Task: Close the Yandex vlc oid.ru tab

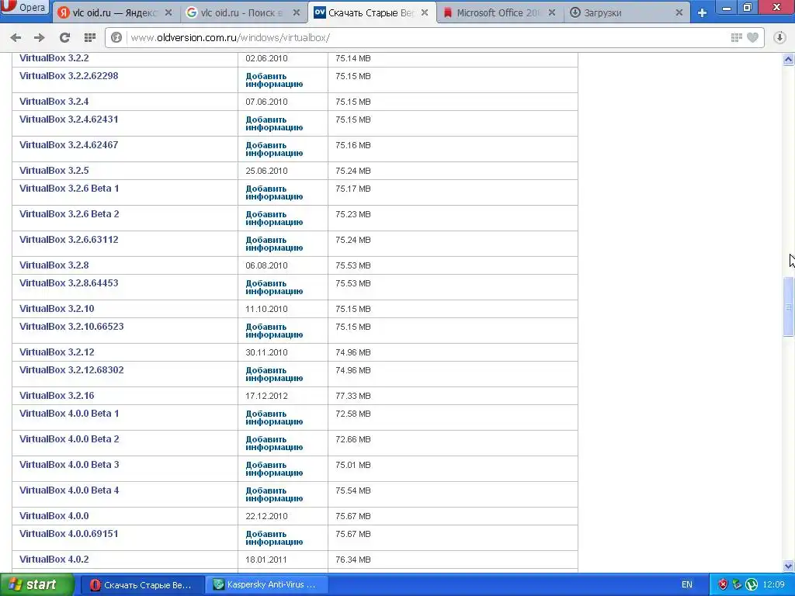Action: pyautogui.click(x=168, y=12)
